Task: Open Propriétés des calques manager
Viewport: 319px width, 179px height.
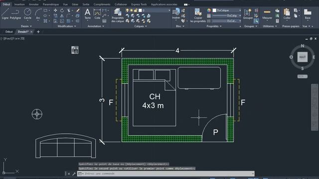Action: (x=118, y=15)
